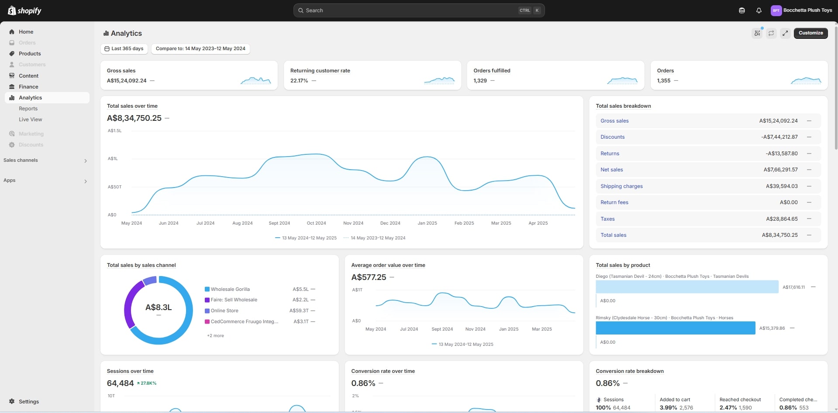Open Settings gear in sidebar

(12, 401)
